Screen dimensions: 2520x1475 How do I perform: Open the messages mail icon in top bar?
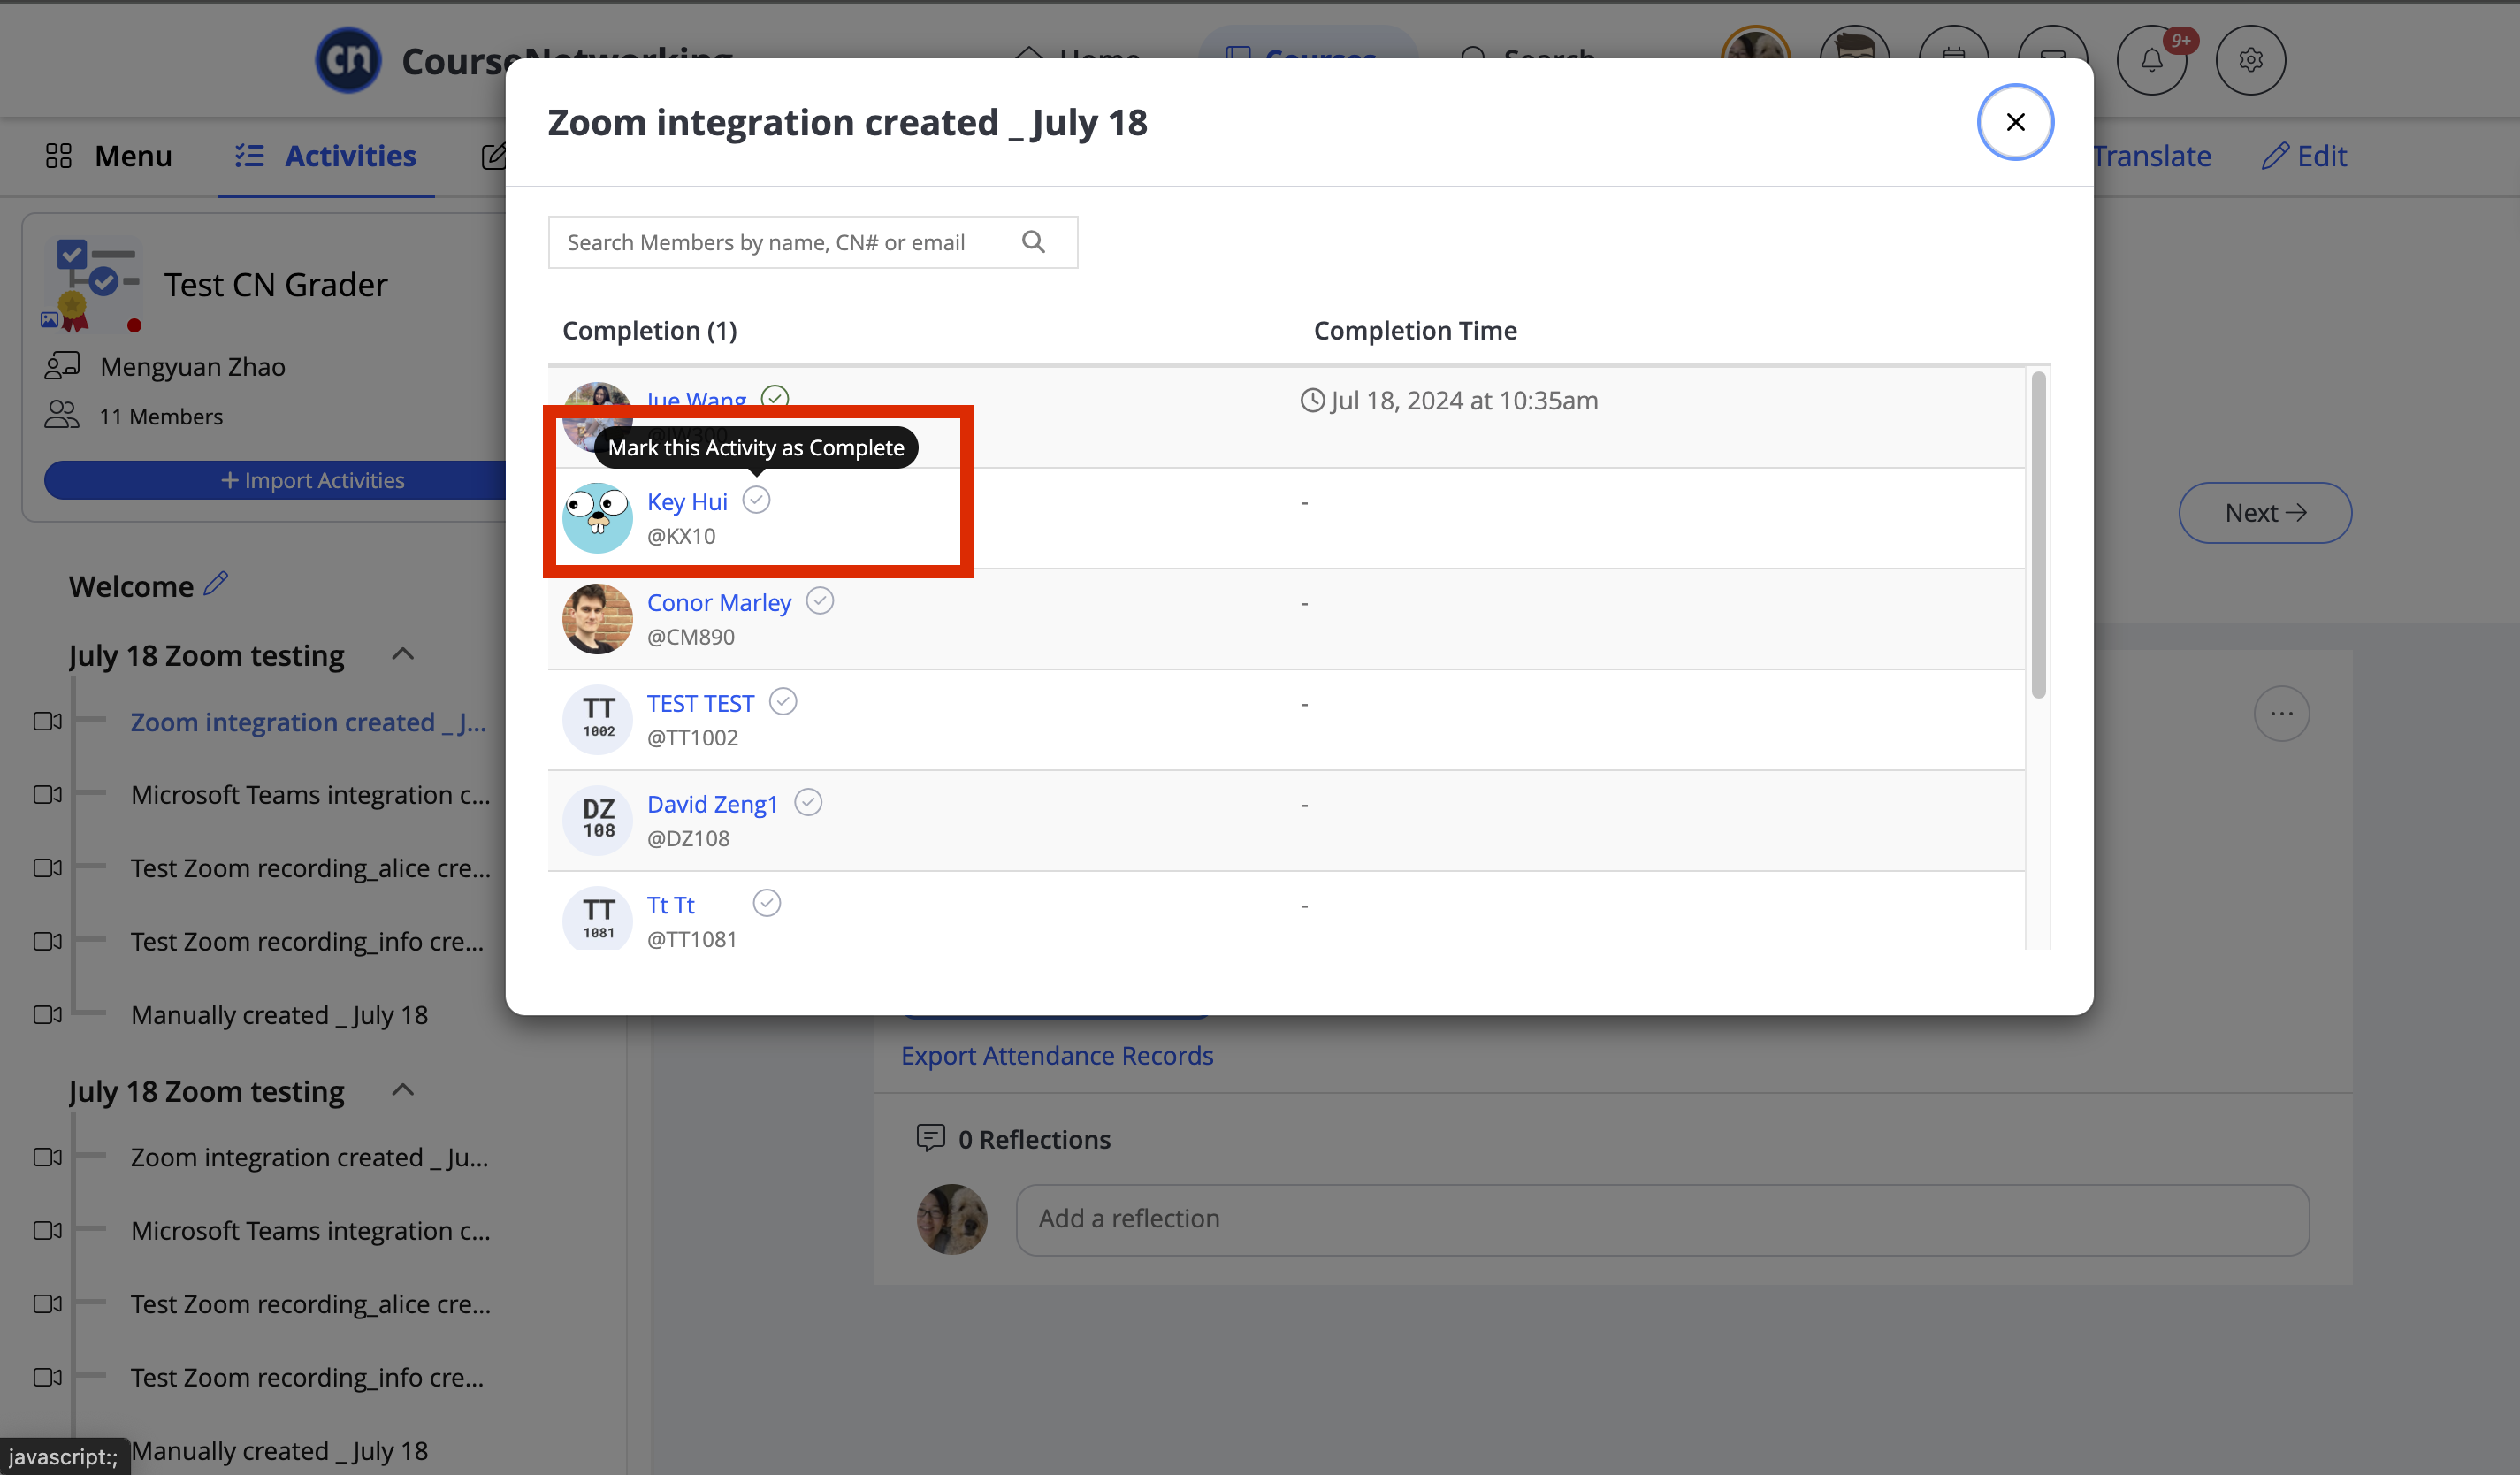tap(2052, 60)
